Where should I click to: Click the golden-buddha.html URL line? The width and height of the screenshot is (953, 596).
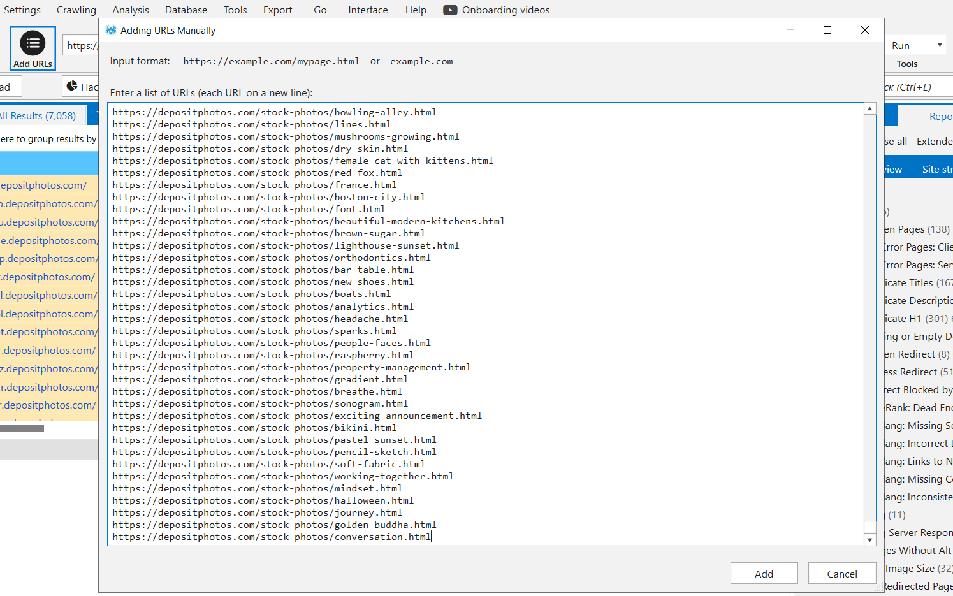click(275, 525)
